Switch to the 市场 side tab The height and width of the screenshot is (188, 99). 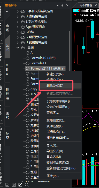tap(7, 28)
